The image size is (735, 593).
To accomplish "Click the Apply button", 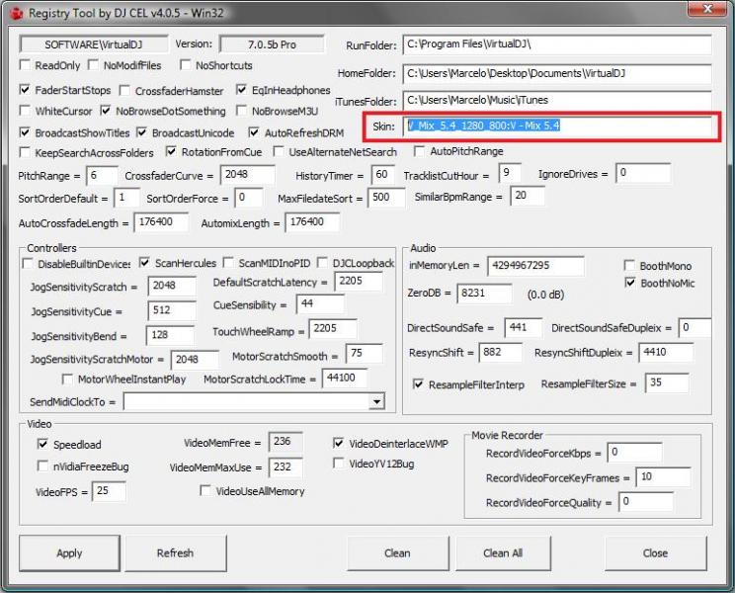I will (x=69, y=553).
